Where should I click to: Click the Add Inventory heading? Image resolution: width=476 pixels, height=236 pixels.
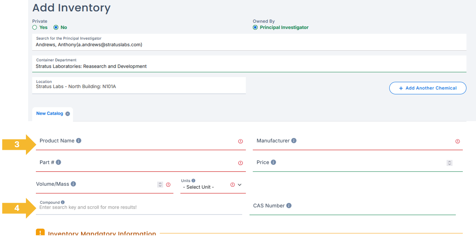click(x=71, y=7)
